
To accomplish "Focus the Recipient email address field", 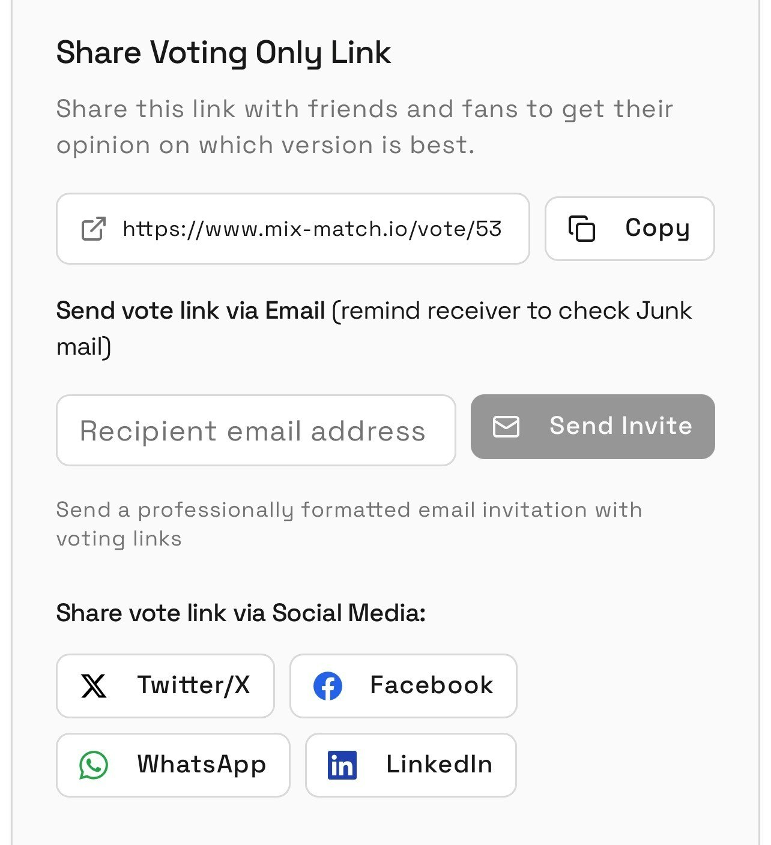I will pyautogui.click(x=256, y=430).
